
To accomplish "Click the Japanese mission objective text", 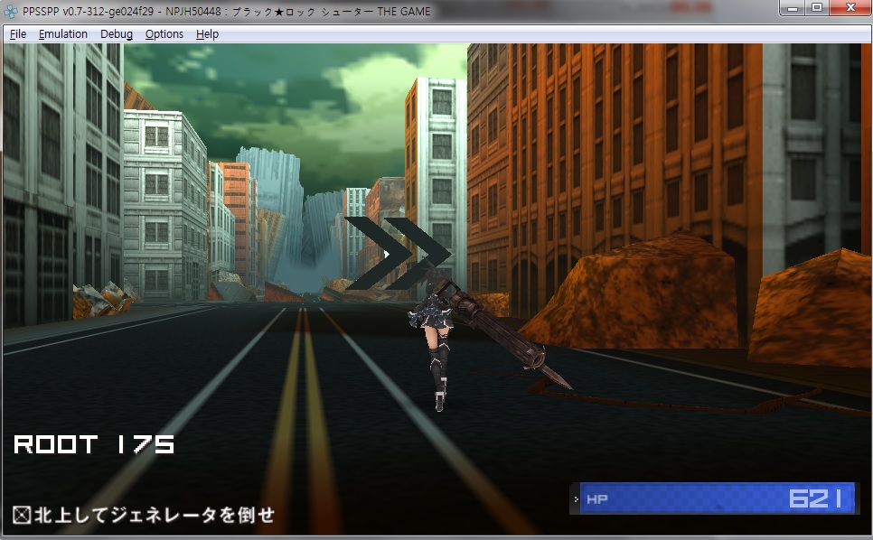I will pyautogui.click(x=154, y=516).
